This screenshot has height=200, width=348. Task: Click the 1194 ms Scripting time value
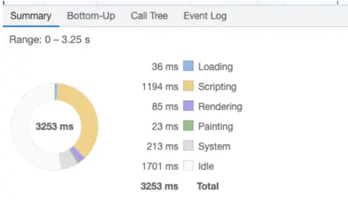(x=160, y=86)
